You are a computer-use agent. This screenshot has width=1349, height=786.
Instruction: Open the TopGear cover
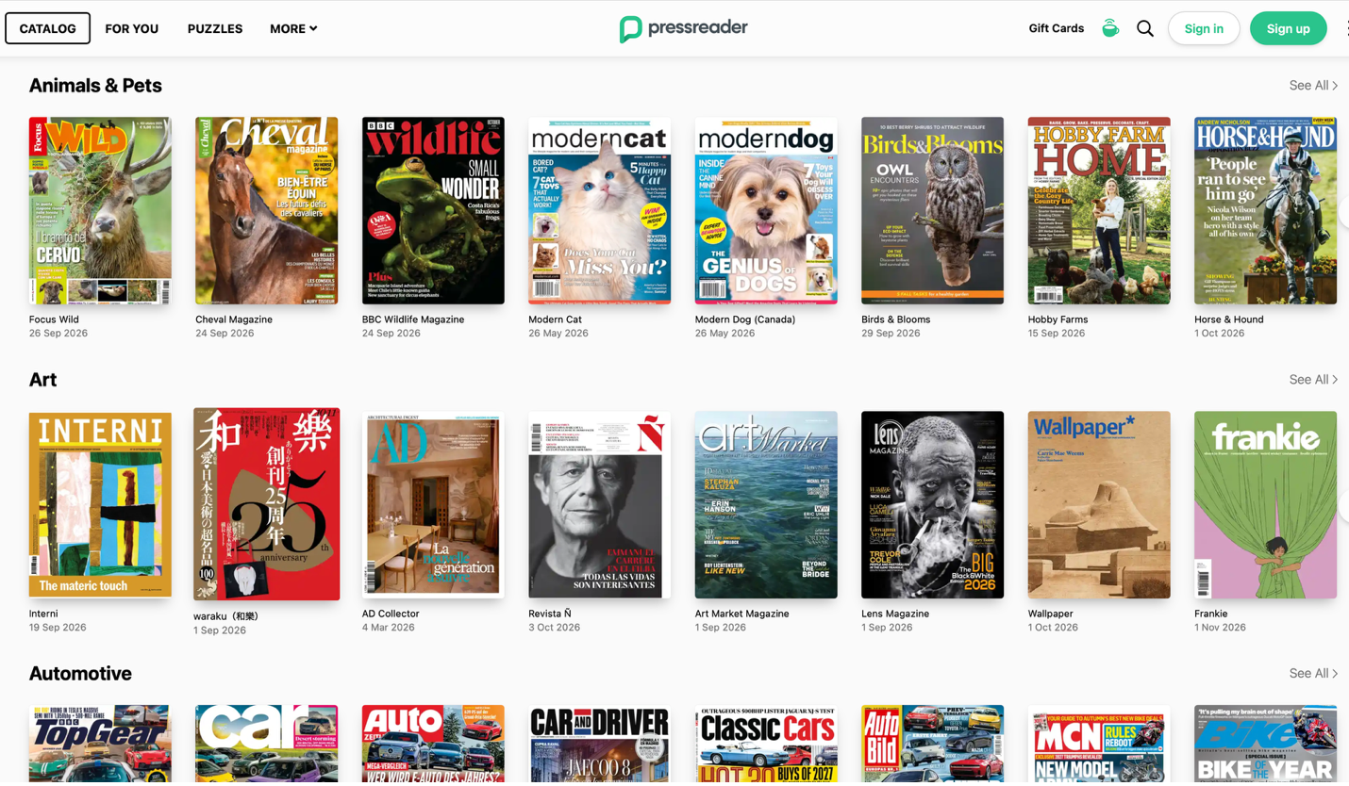click(x=100, y=744)
